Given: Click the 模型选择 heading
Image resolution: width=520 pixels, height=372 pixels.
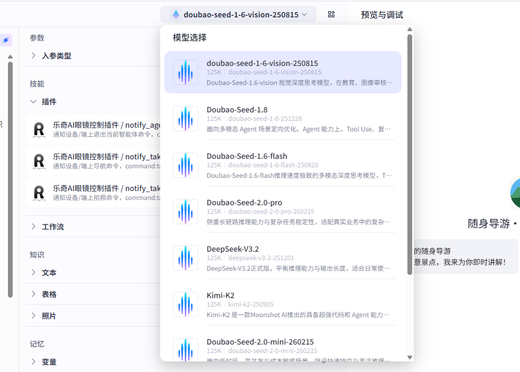Looking at the screenshot, I should coord(190,37).
